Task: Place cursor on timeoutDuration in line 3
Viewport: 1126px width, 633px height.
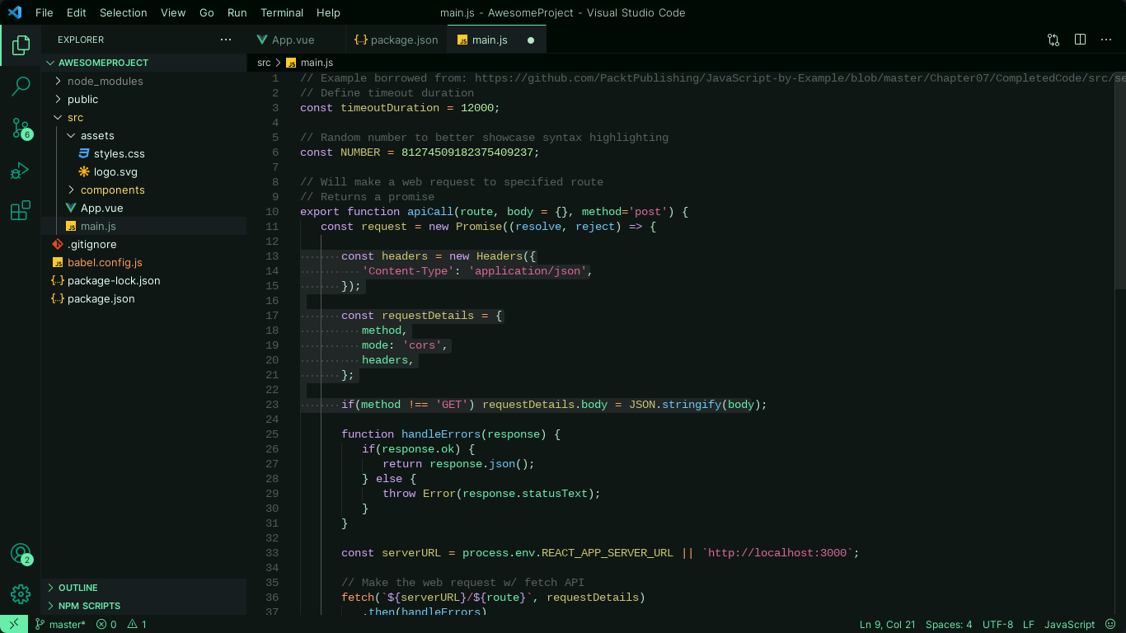Action: point(390,108)
